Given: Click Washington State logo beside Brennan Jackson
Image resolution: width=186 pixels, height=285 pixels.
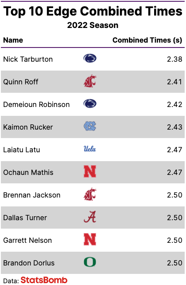Looking at the screenshot, I should [90, 194].
